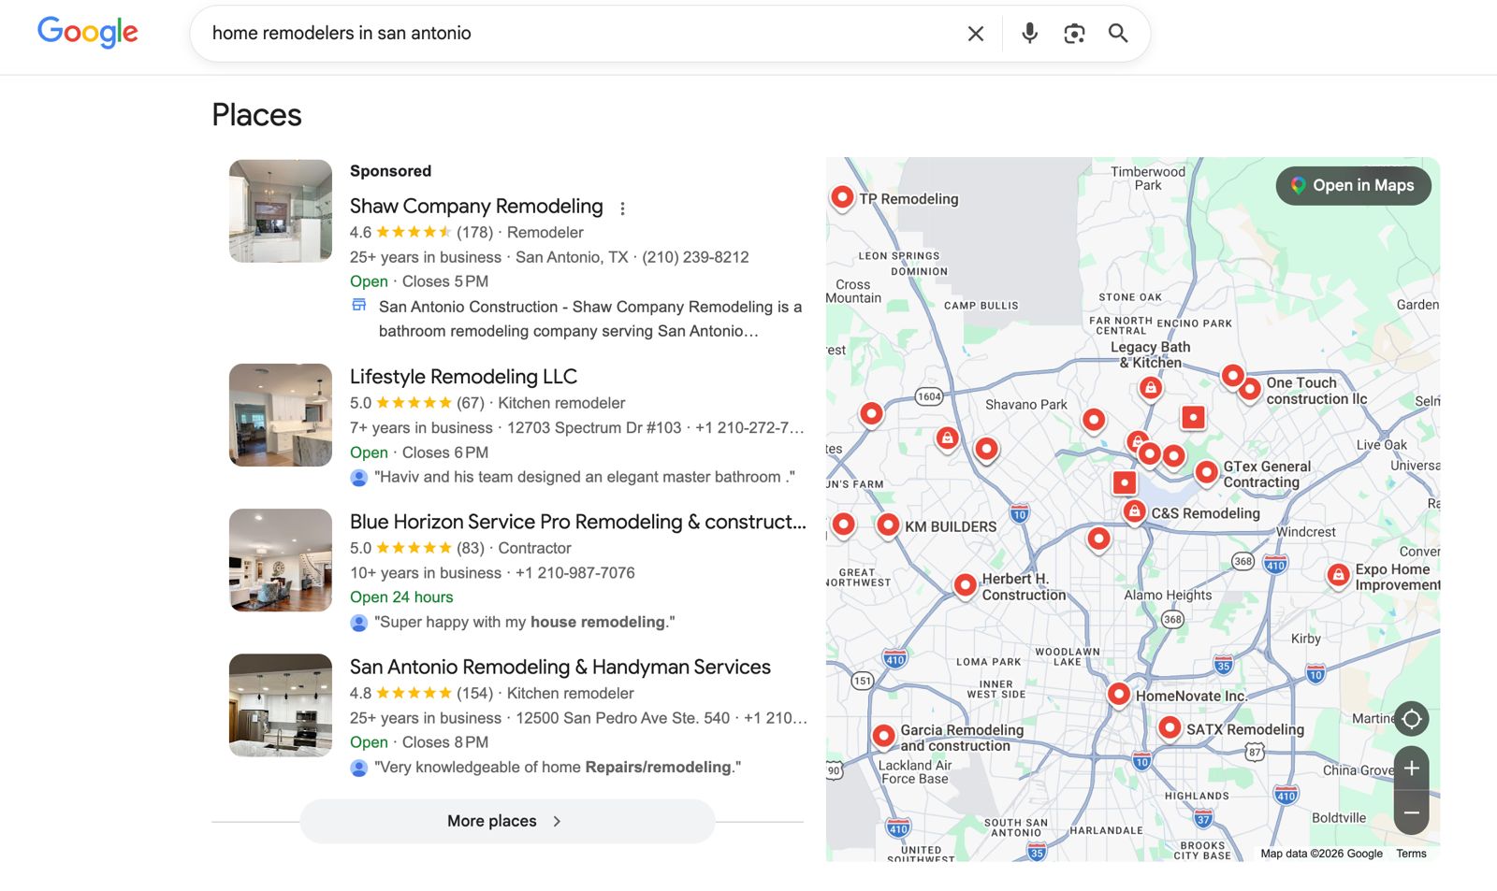The width and height of the screenshot is (1497, 891).
Task: Select the Garcia Remodeling and construction pin
Action: [x=883, y=736]
